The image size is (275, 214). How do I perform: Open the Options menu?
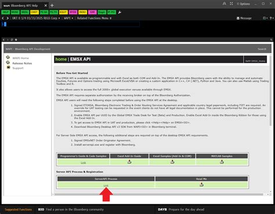(243, 4)
